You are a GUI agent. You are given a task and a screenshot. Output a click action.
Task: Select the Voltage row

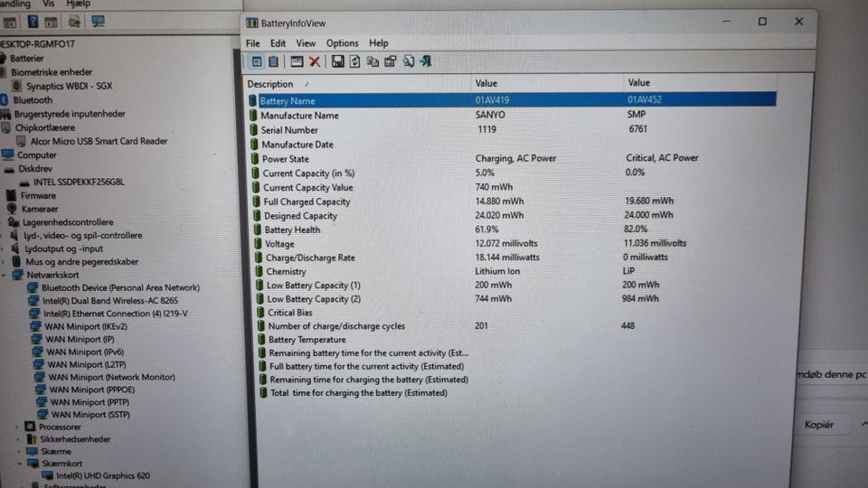pyautogui.click(x=512, y=243)
